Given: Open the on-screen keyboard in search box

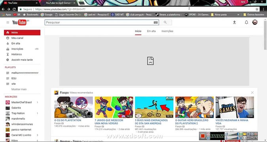Looking at the screenshot, I should tap(155, 22).
